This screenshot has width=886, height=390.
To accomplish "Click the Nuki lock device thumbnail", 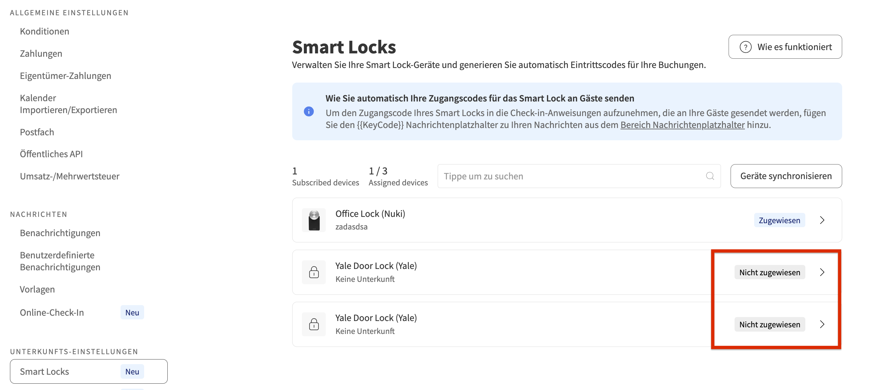I will point(314,220).
